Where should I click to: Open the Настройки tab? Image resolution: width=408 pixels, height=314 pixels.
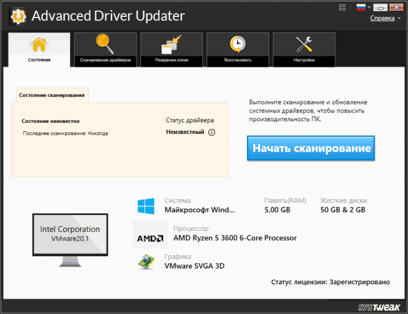pos(304,50)
